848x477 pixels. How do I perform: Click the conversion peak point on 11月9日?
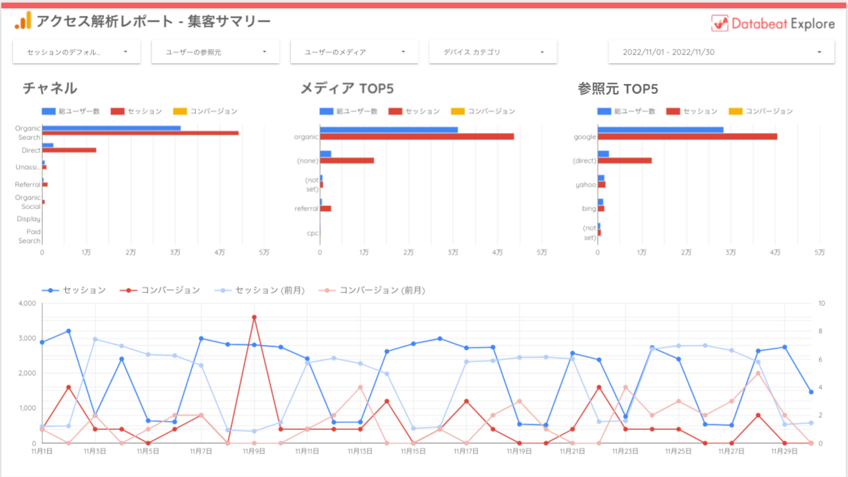(x=254, y=317)
